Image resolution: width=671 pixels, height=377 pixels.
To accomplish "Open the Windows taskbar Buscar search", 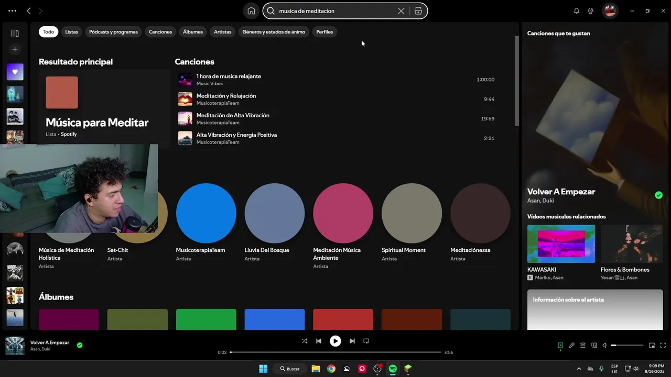I will [x=289, y=369].
